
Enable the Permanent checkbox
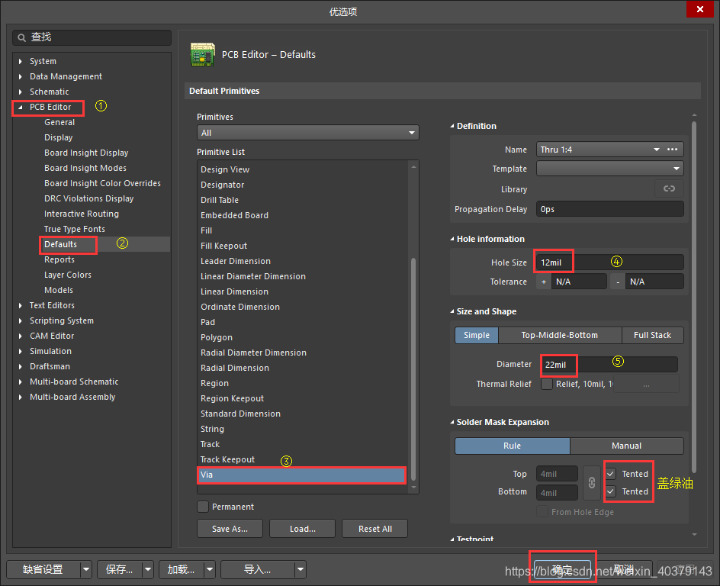pyautogui.click(x=203, y=507)
